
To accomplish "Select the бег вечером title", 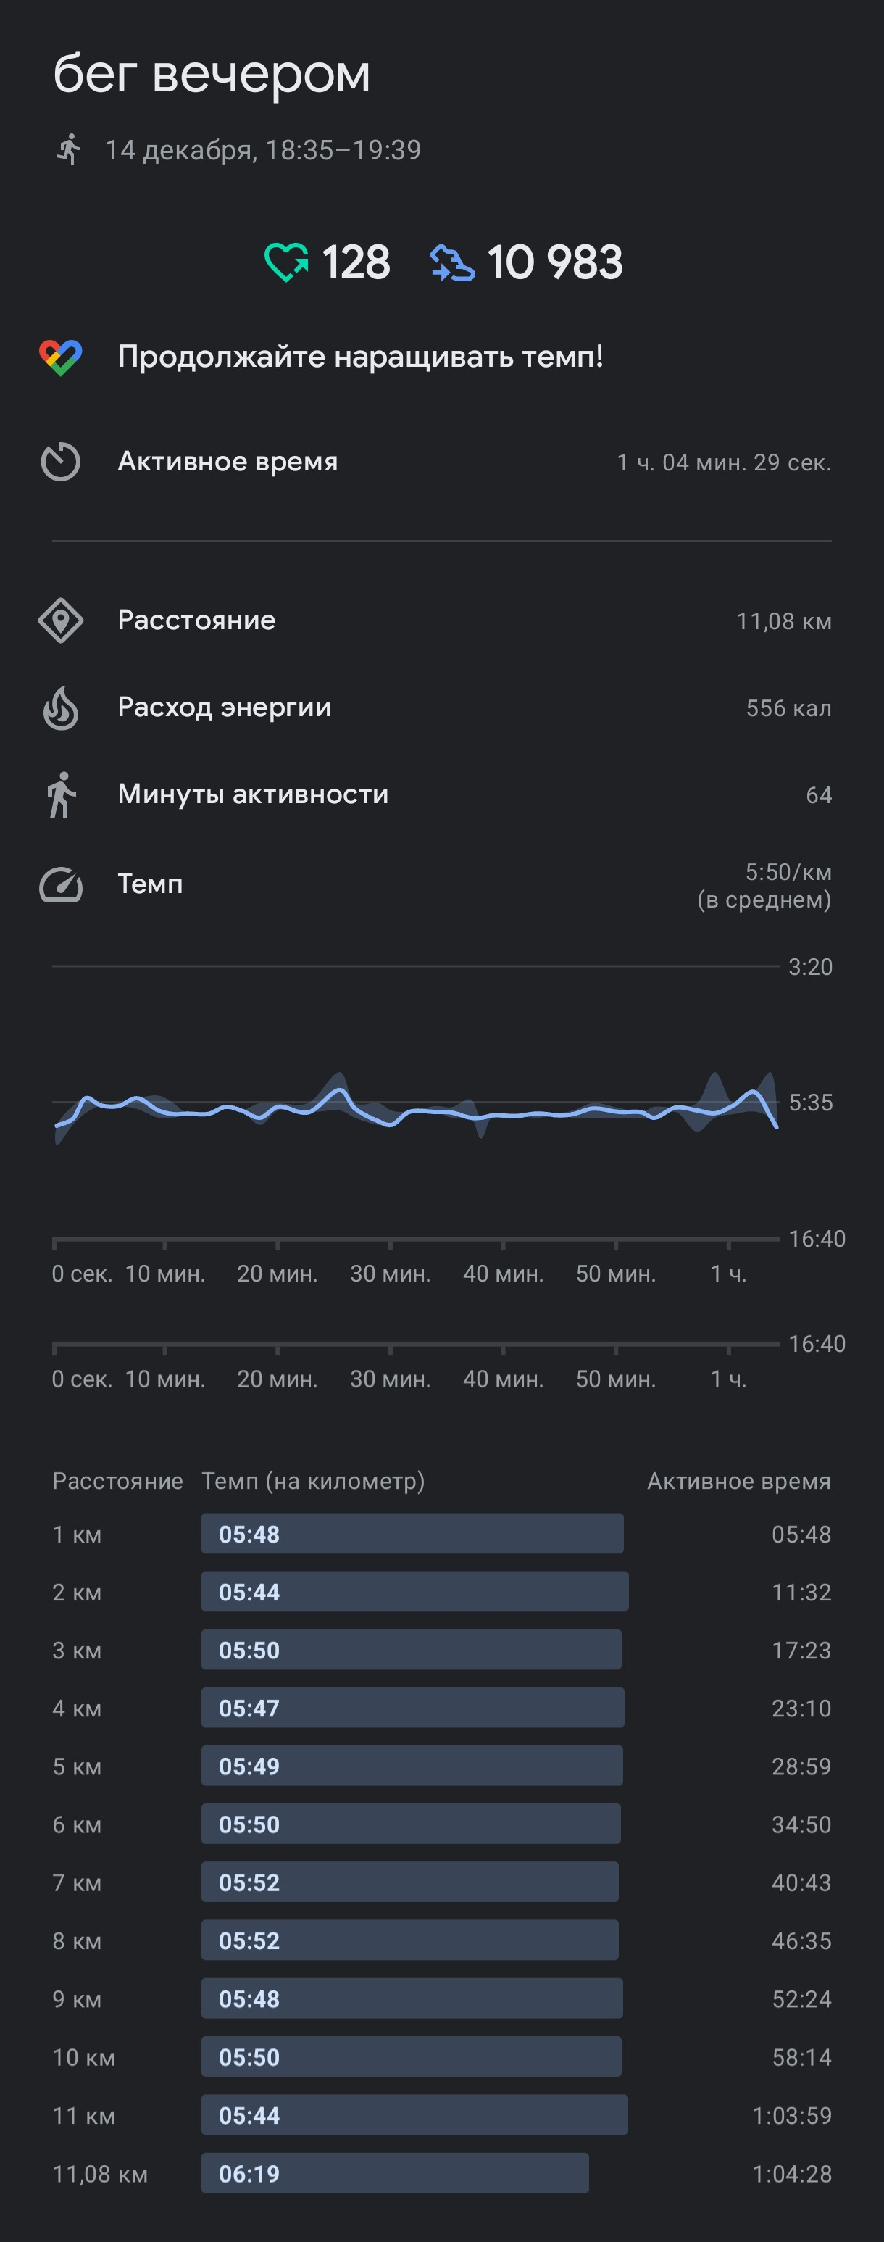I will 212,73.
